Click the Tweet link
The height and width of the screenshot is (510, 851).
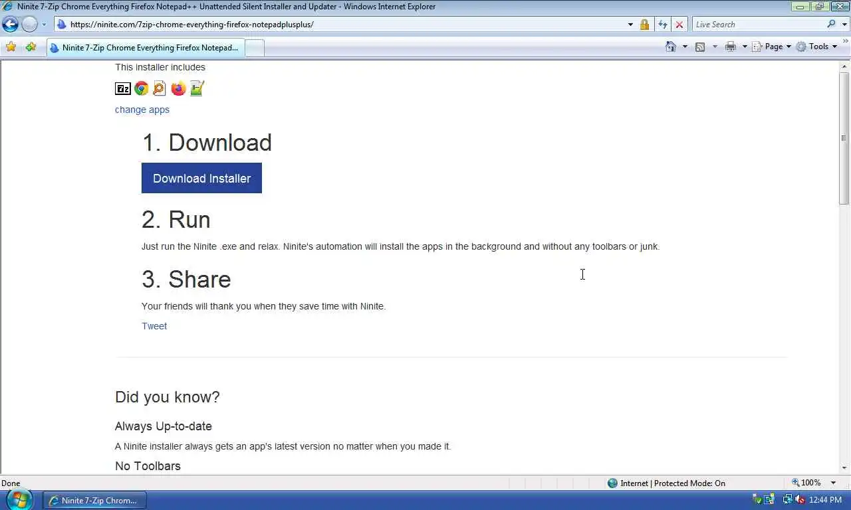tap(154, 326)
